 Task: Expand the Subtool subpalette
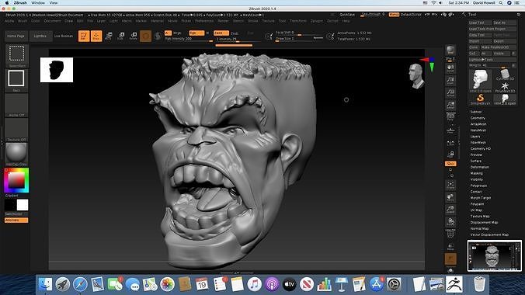476,112
